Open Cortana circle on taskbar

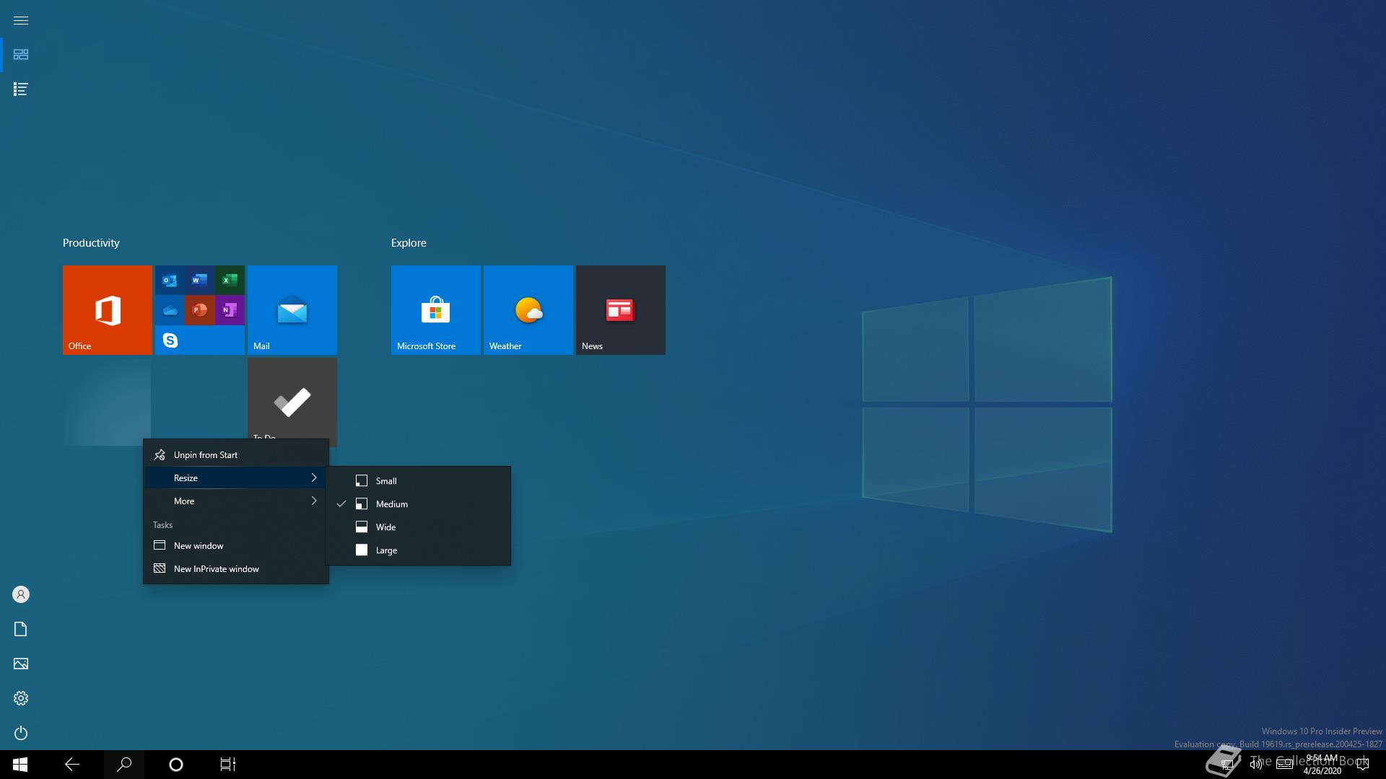click(x=176, y=765)
